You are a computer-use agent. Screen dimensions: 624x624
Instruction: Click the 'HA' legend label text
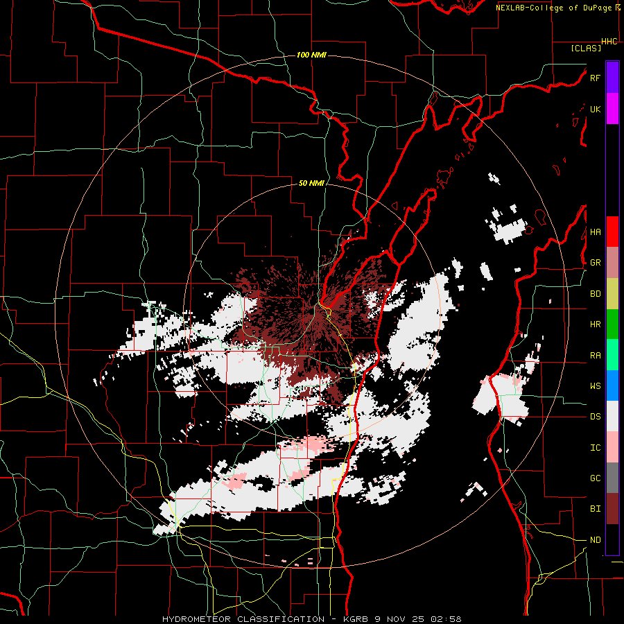click(595, 232)
